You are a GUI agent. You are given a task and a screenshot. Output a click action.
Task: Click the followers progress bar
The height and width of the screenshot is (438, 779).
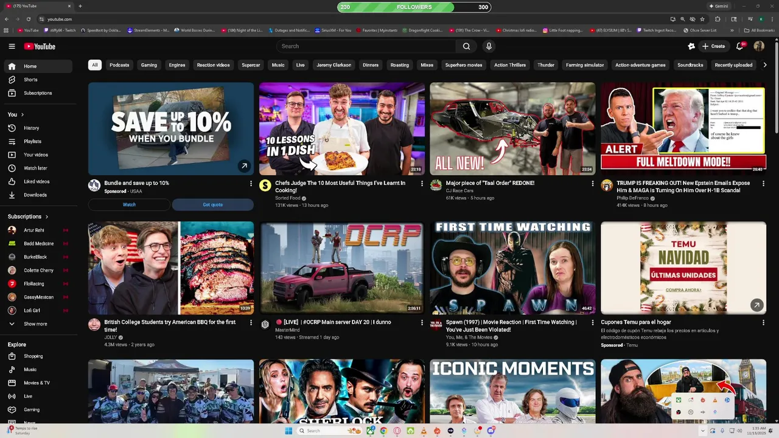[x=414, y=7]
